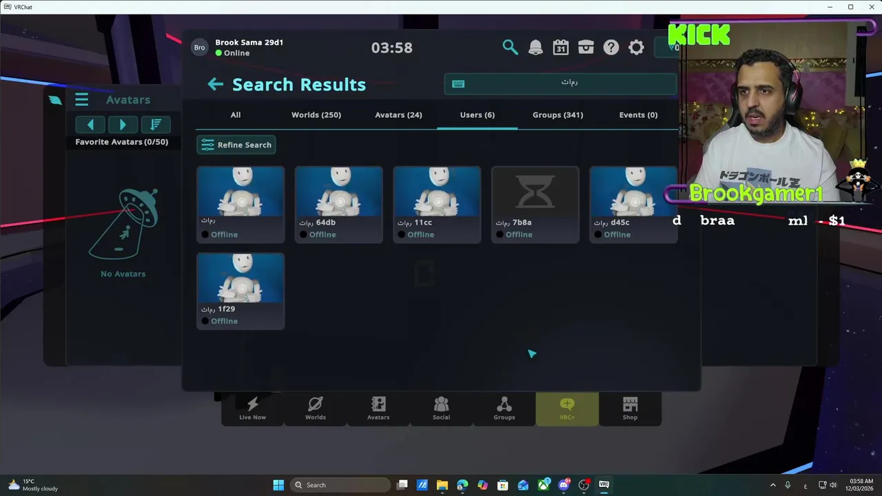Open avatar sort order button
The width and height of the screenshot is (882, 496).
(156, 125)
